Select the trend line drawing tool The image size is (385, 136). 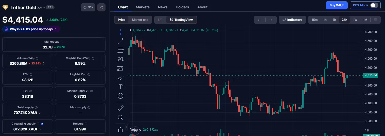[x=120, y=41]
